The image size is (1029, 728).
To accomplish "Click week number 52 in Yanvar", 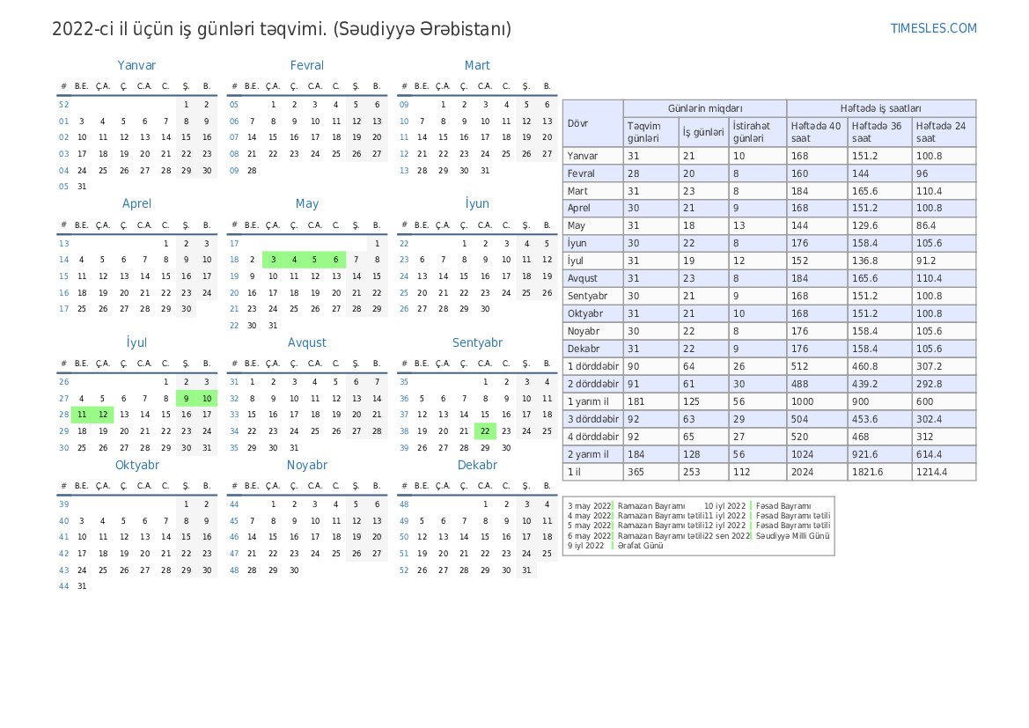I will (x=63, y=105).
